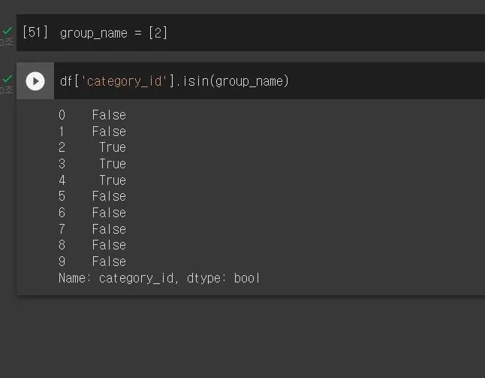Click output row 3 True value
The width and height of the screenshot is (485, 378).
[x=112, y=164]
